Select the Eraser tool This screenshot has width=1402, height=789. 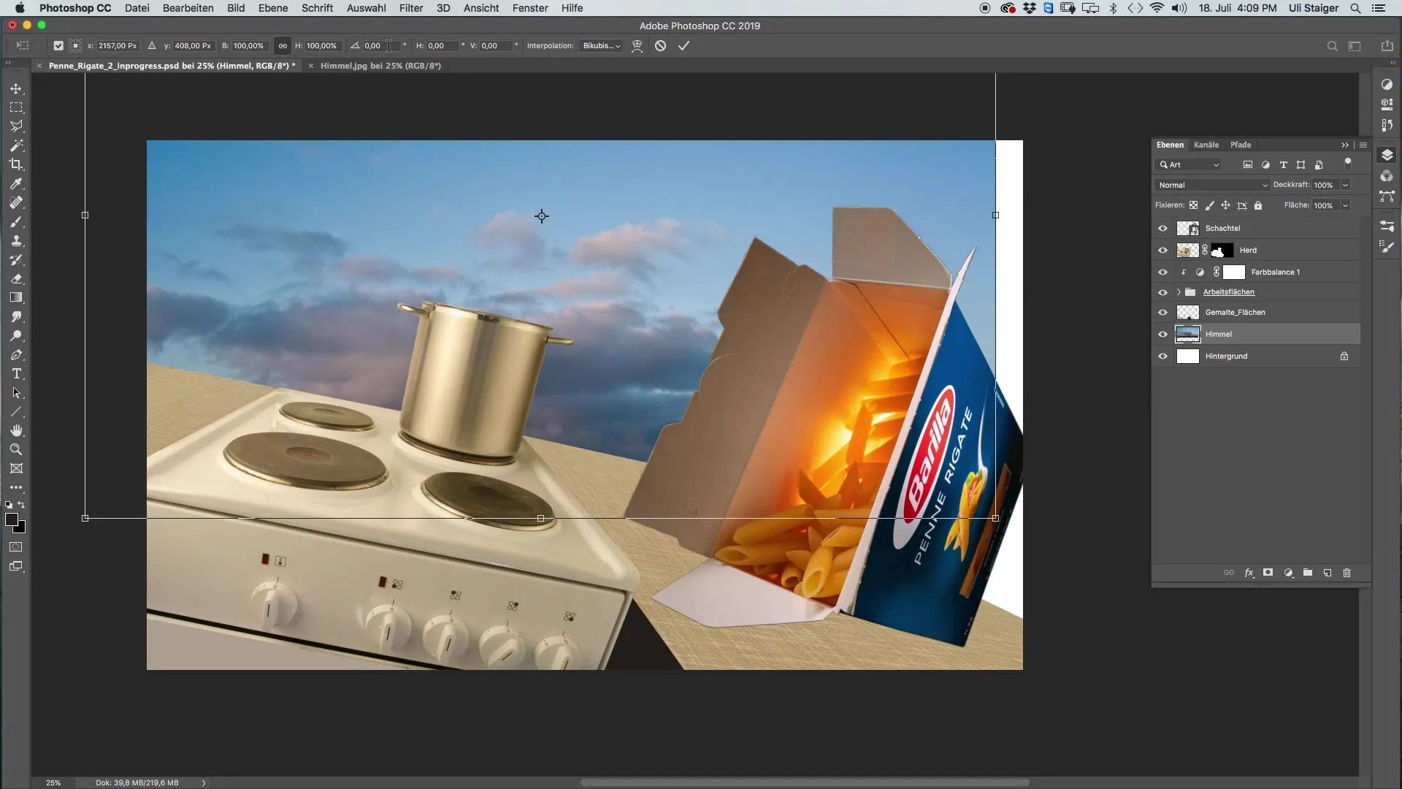point(16,278)
